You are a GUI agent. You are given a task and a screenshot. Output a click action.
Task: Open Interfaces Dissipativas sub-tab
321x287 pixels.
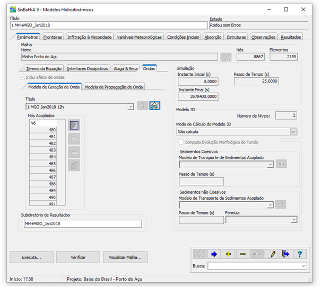coord(88,69)
